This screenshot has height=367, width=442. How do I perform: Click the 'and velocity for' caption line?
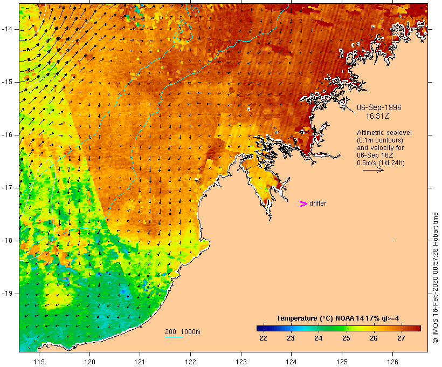(380, 148)
